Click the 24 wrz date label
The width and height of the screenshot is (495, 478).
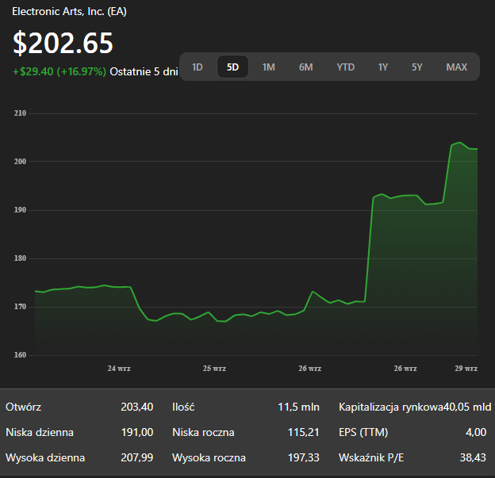coord(119,368)
